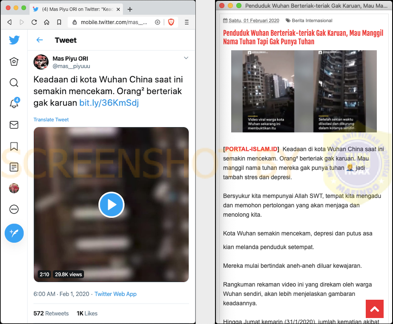Click the red scroll-to-top arrow button

[375, 309]
